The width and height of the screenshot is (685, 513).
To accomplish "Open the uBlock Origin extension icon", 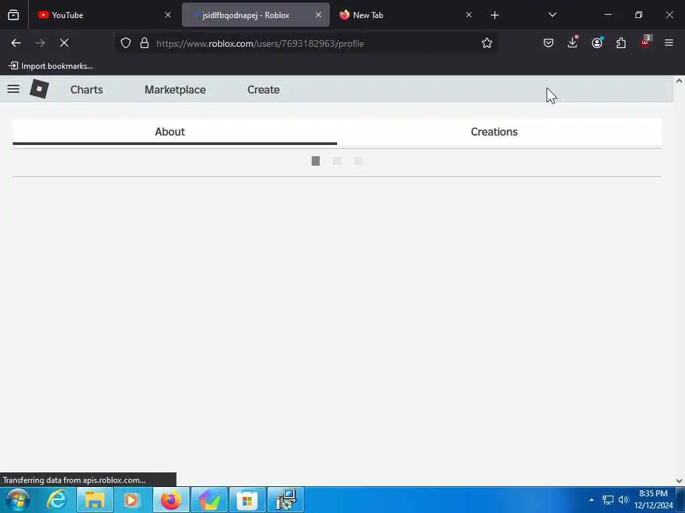I will (x=646, y=43).
